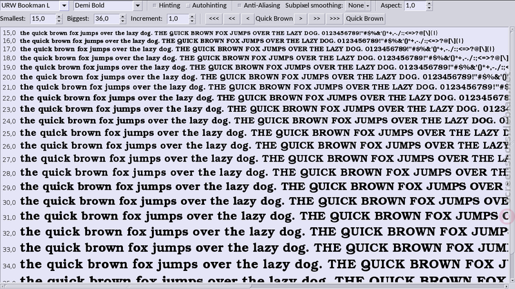515x289 pixels.
Task: Click the >>> navigation button
Action: click(334, 19)
